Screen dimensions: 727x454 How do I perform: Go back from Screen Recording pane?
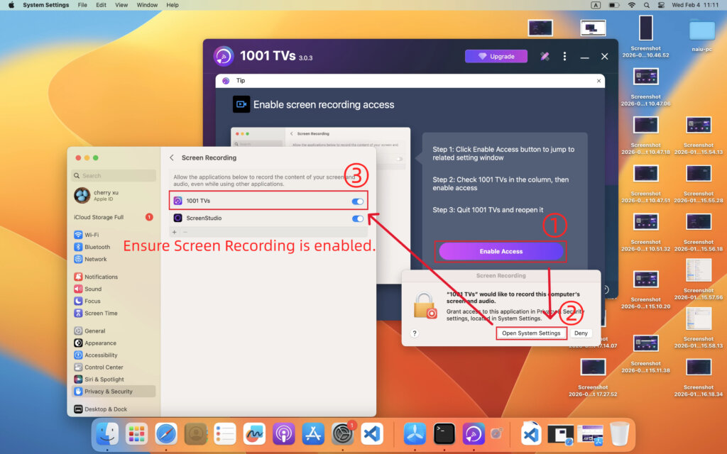(172, 157)
